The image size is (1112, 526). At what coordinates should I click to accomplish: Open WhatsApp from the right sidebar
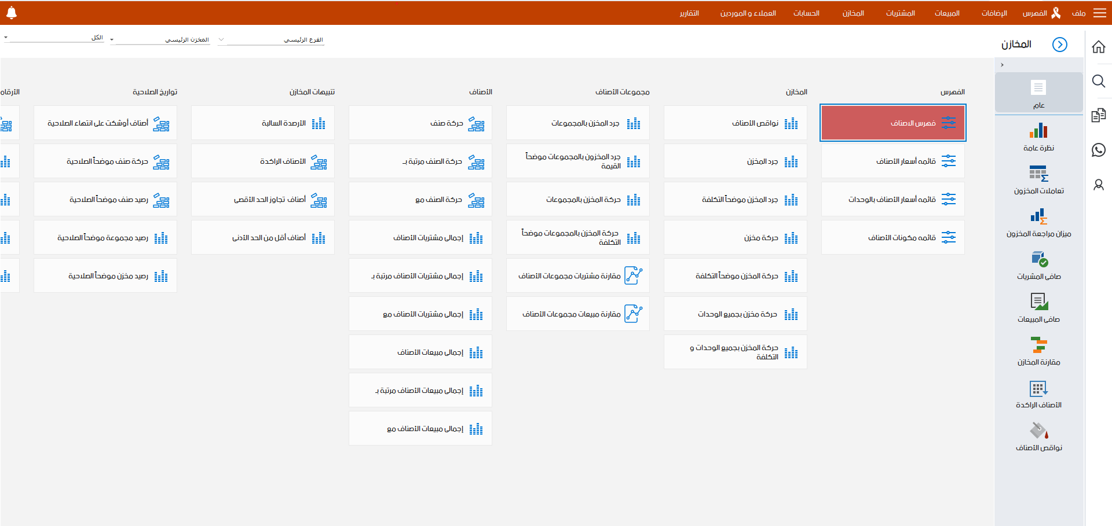coord(1099,150)
